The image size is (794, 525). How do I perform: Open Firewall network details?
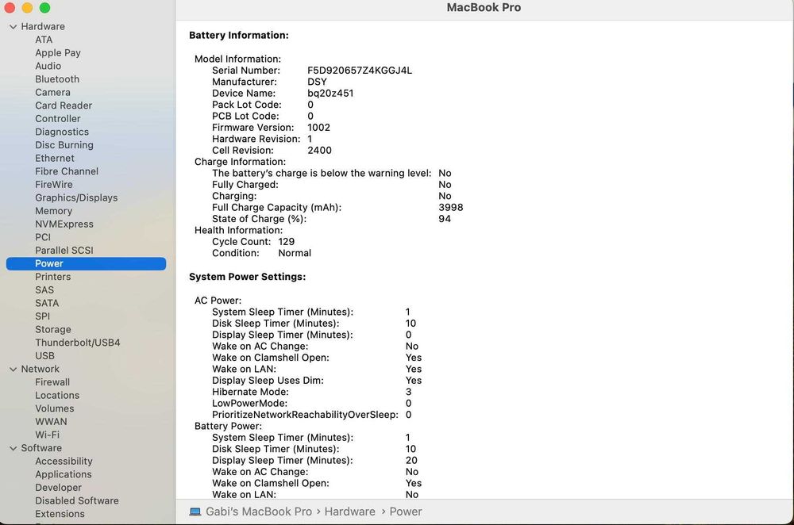pyautogui.click(x=52, y=382)
